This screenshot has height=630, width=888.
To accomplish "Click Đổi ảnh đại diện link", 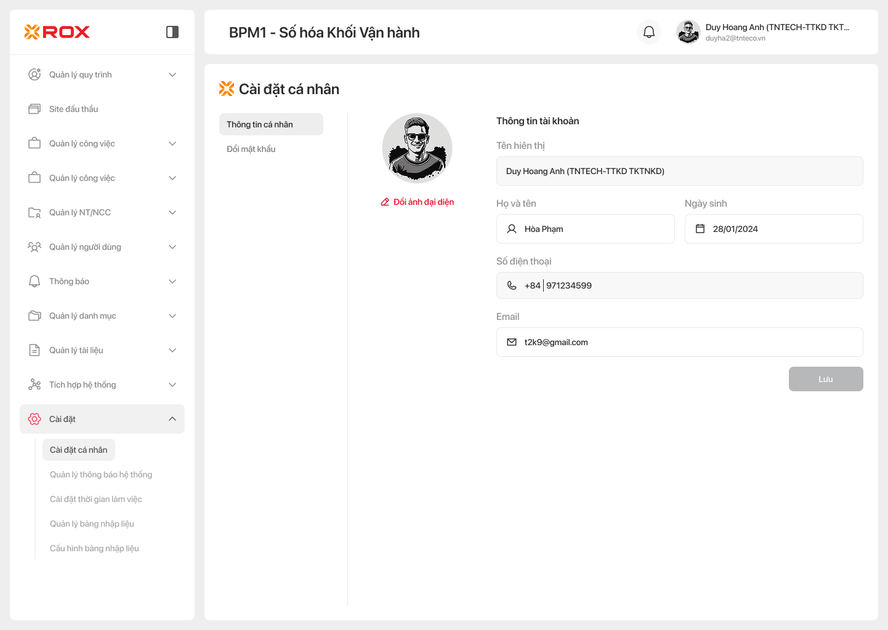I will (x=418, y=202).
